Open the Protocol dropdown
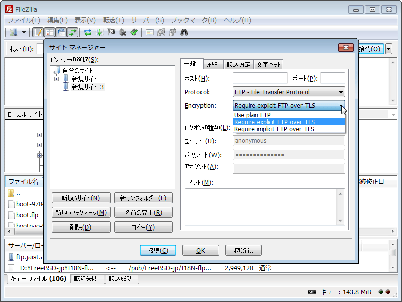 [288, 92]
